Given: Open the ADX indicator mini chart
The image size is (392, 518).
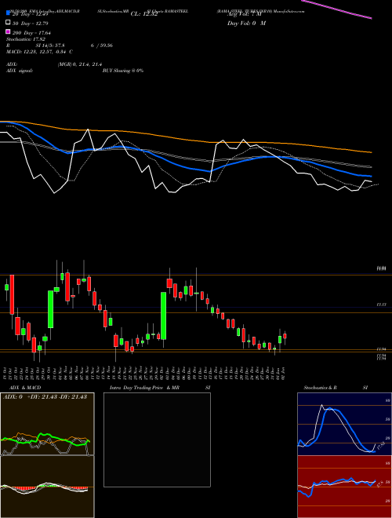Looking at the screenshot, I should pyautogui.click(x=47, y=424).
